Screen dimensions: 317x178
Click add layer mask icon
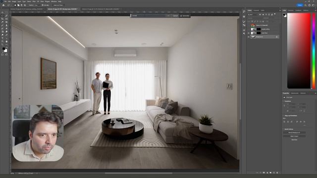coord(264,173)
